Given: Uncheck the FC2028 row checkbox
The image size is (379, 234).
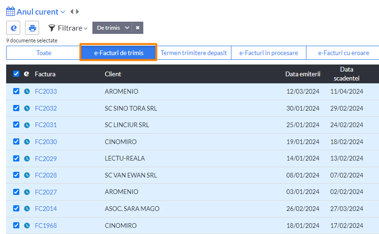Looking at the screenshot, I should point(16,175).
